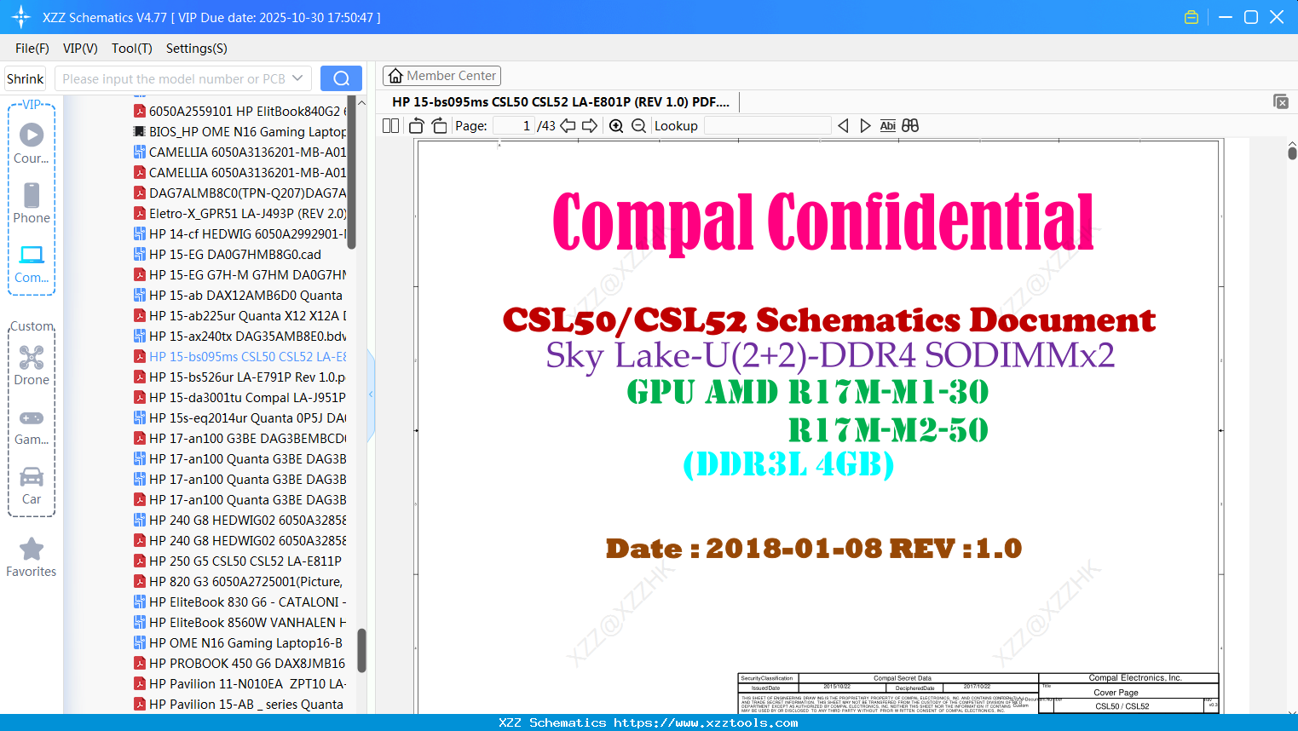The height and width of the screenshot is (731, 1298).
Task: Go to next page arrow
Action: (590, 125)
